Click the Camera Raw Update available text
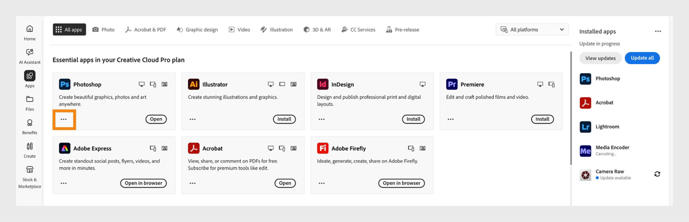689x222 pixels. coord(615,178)
